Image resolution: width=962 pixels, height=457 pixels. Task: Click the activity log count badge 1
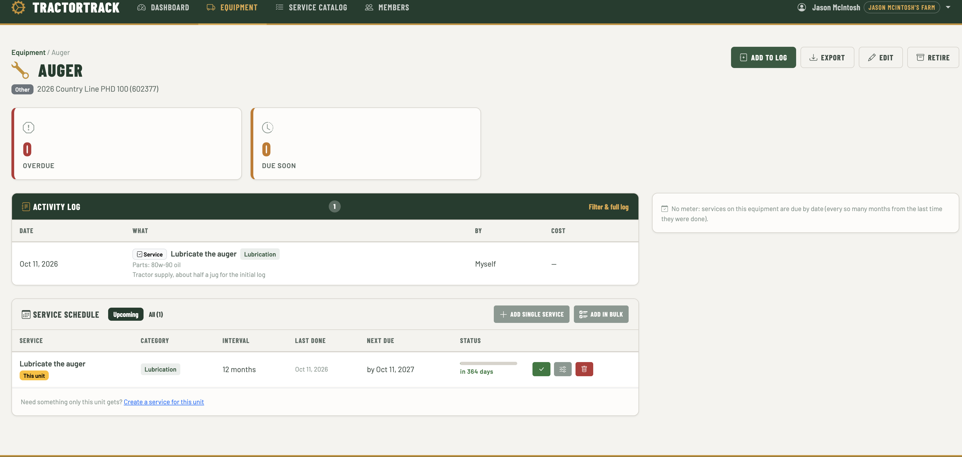pos(334,207)
